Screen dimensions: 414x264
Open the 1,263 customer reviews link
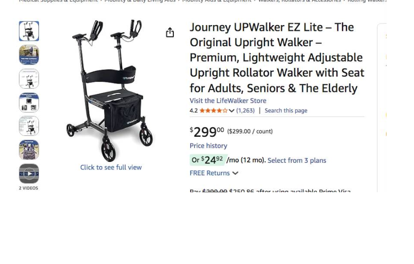pyautogui.click(x=246, y=111)
